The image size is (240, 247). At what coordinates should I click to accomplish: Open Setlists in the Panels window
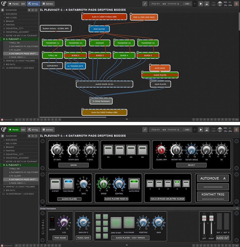(48, 130)
